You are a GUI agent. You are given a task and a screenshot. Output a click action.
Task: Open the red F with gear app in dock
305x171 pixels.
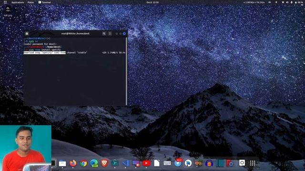click(x=230, y=163)
